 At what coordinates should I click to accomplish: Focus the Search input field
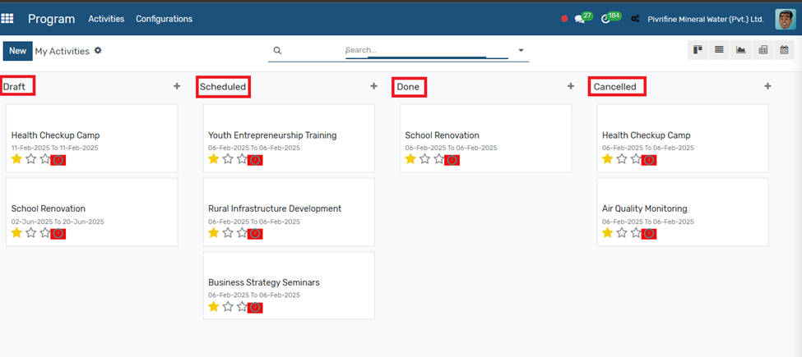[427, 51]
